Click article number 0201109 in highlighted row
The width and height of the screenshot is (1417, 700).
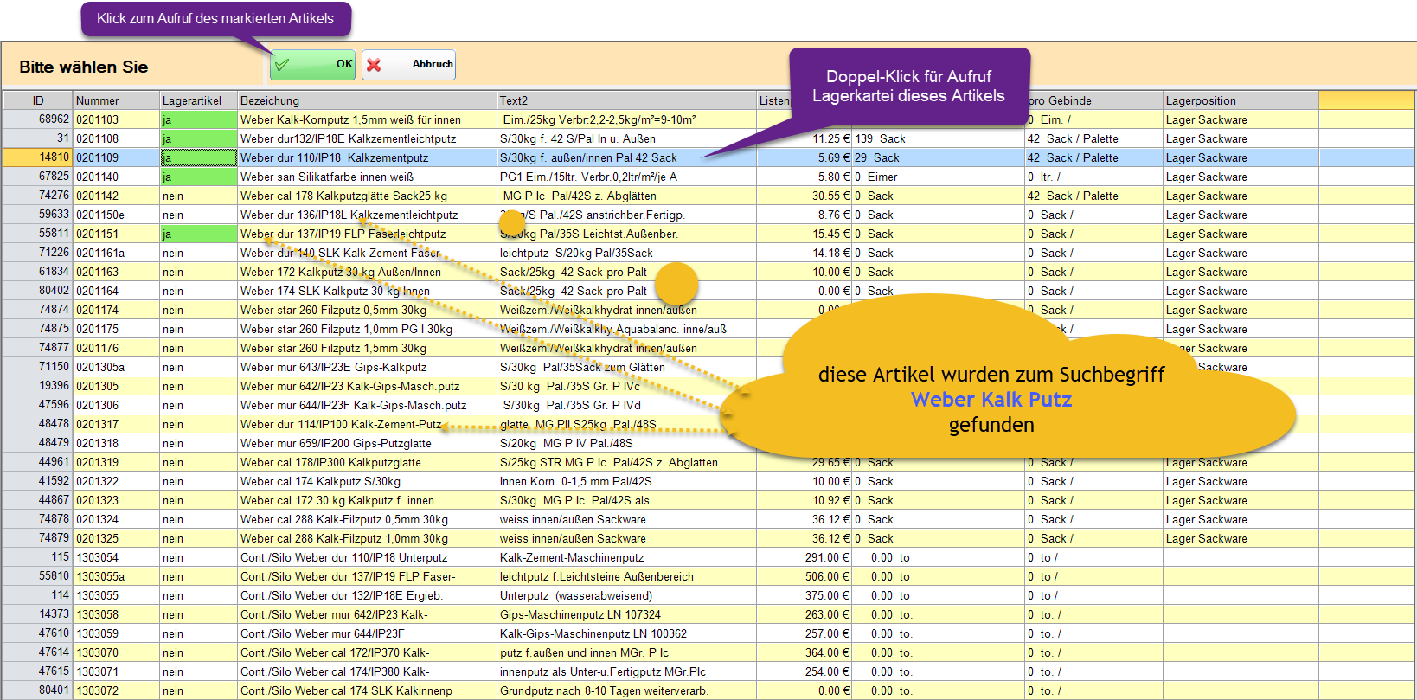[117, 157]
